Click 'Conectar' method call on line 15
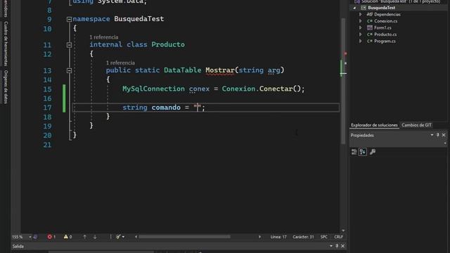Screen dimensions: 450x253 276,89
